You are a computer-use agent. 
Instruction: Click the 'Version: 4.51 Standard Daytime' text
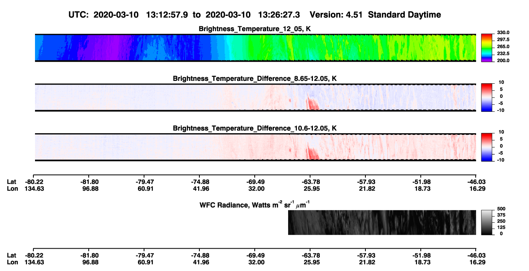[x=375, y=15]
